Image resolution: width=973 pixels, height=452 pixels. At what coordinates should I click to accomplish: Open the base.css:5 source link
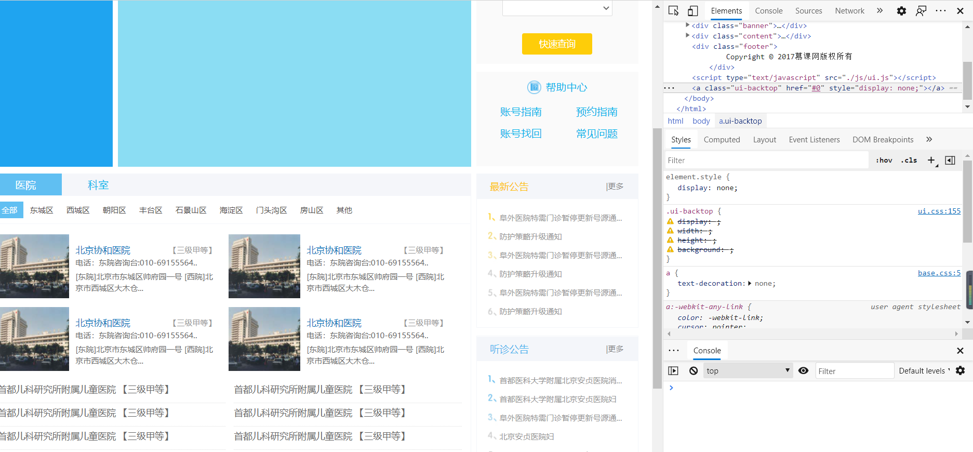coord(939,273)
